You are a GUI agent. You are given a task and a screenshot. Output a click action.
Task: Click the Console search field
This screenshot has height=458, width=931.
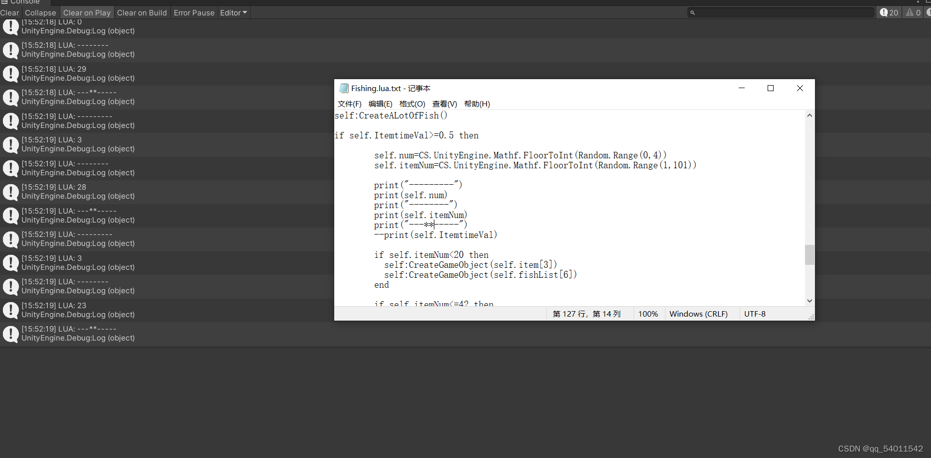click(781, 12)
